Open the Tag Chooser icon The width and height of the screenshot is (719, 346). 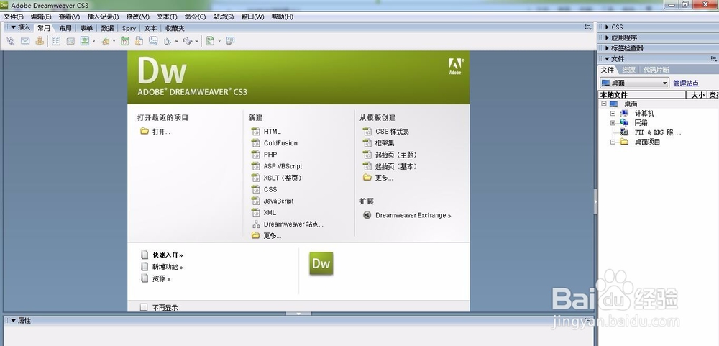click(230, 41)
